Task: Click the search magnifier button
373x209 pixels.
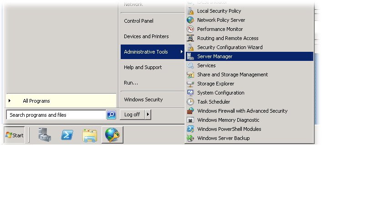Action: point(111,115)
